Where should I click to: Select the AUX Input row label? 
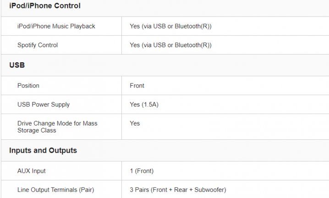(32, 171)
